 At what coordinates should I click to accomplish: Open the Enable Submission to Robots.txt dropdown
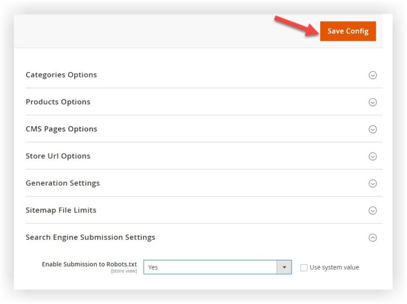[210, 267]
